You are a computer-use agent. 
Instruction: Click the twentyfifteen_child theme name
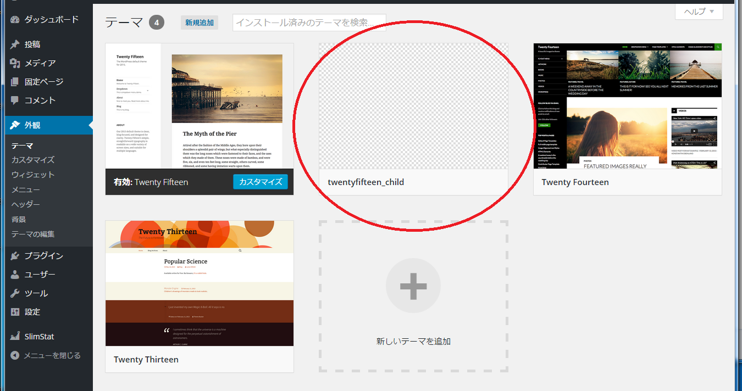pyautogui.click(x=366, y=182)
